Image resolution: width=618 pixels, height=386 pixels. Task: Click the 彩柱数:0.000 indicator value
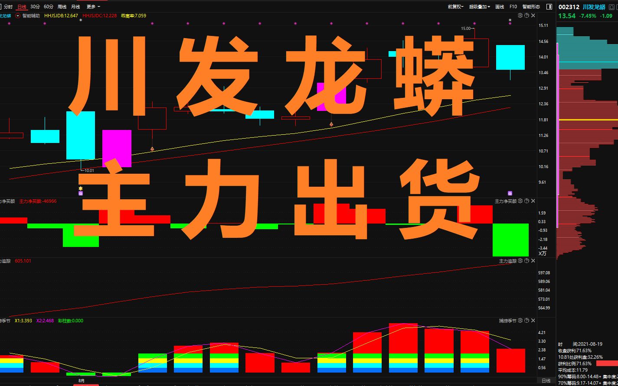point(70,321)
